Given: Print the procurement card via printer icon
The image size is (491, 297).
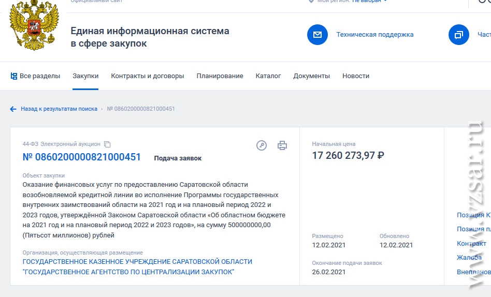Looking at the screenshot, I should click(282, 145).
